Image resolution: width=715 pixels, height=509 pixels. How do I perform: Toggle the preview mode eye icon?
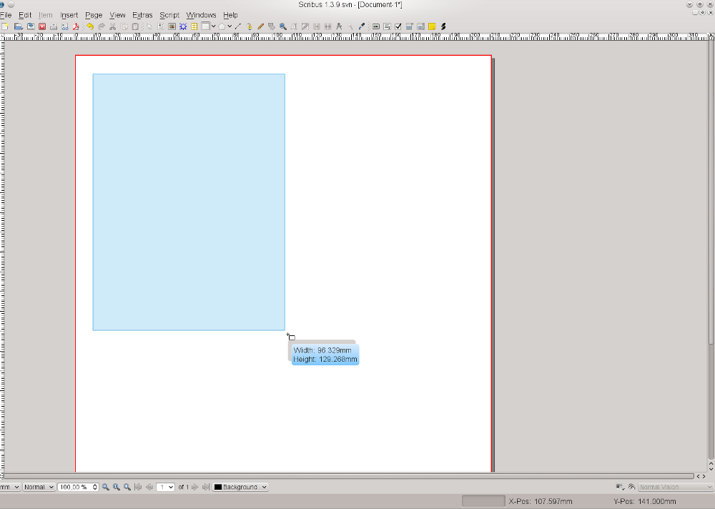coord(631,487)
